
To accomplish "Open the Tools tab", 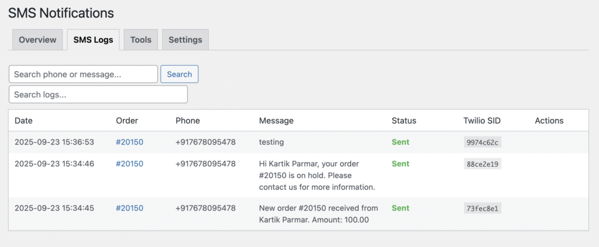I will pos(140,40).
